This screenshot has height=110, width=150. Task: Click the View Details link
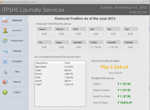(x=115, y=73)
